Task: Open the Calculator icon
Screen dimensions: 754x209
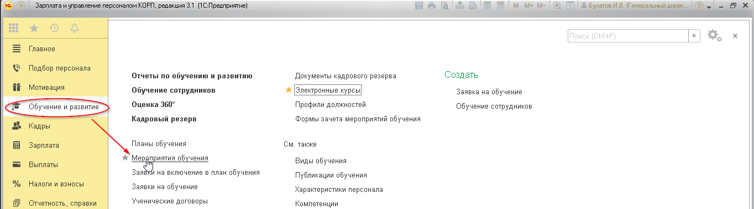Action: pyautogui.click(x=487, y=6)
